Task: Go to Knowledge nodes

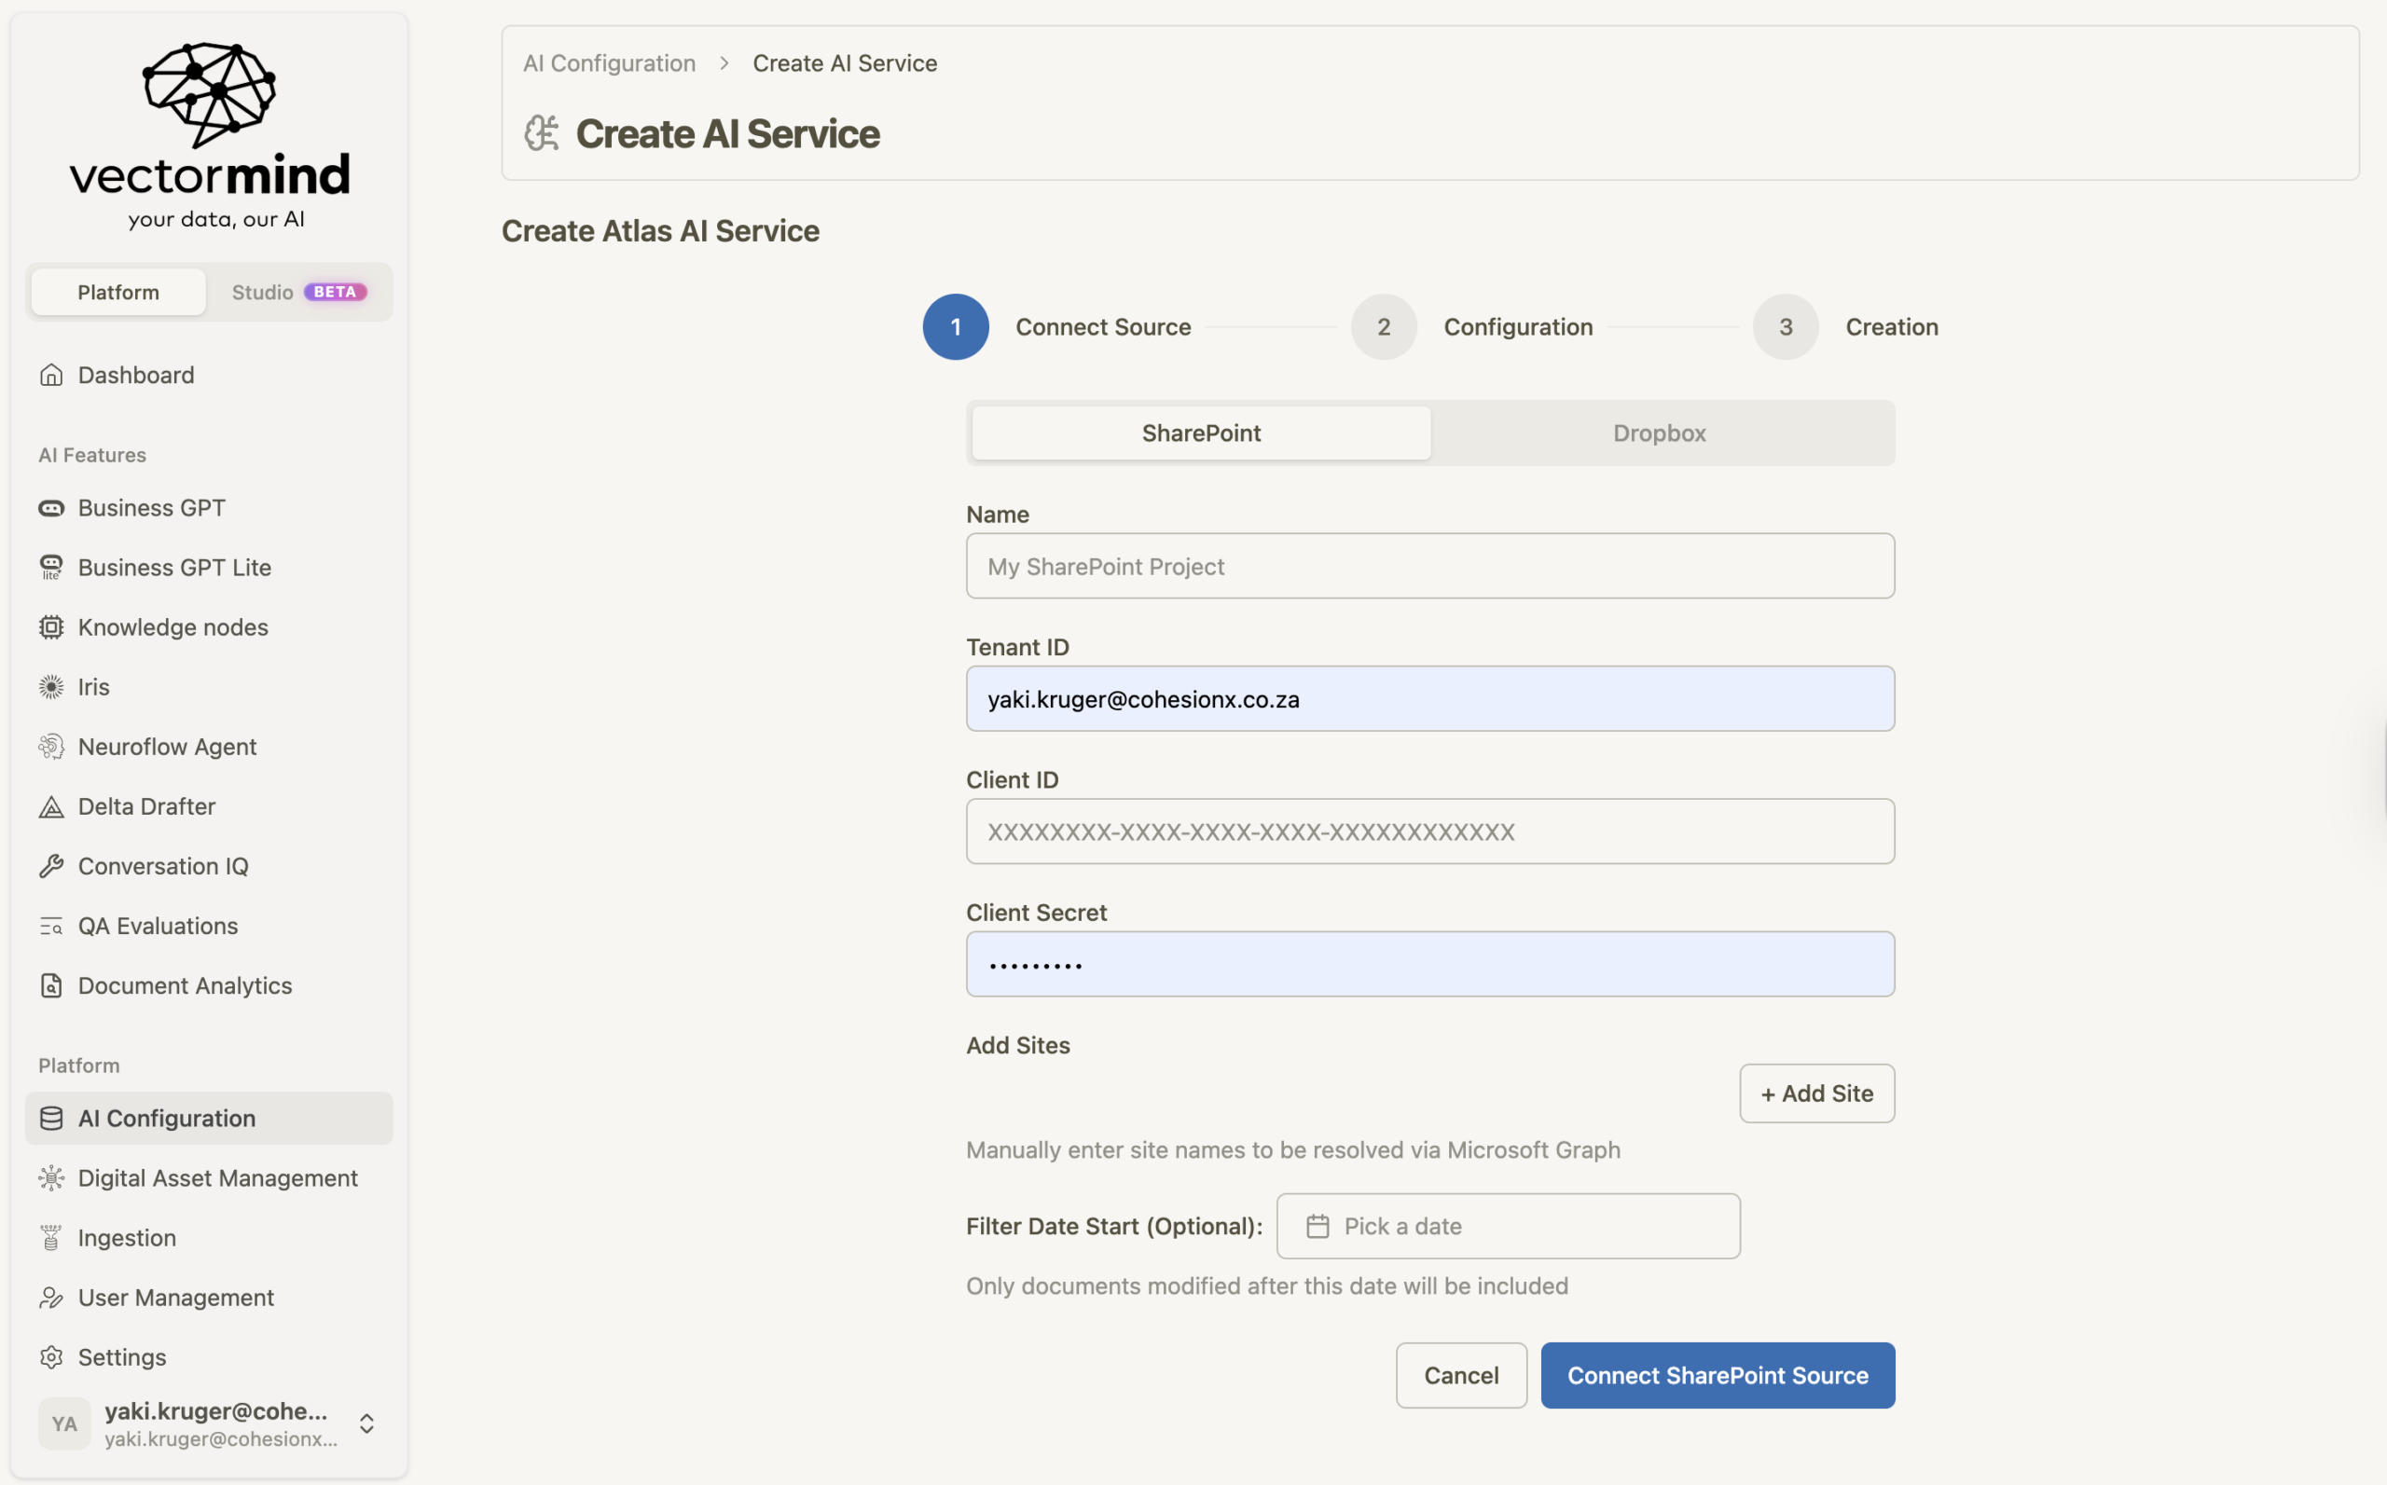Action: (x=209, y=627)
